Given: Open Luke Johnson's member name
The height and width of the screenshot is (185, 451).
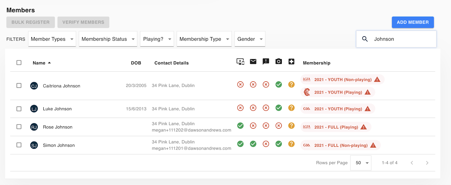Looking at the screenshot, I should point(57,109).
